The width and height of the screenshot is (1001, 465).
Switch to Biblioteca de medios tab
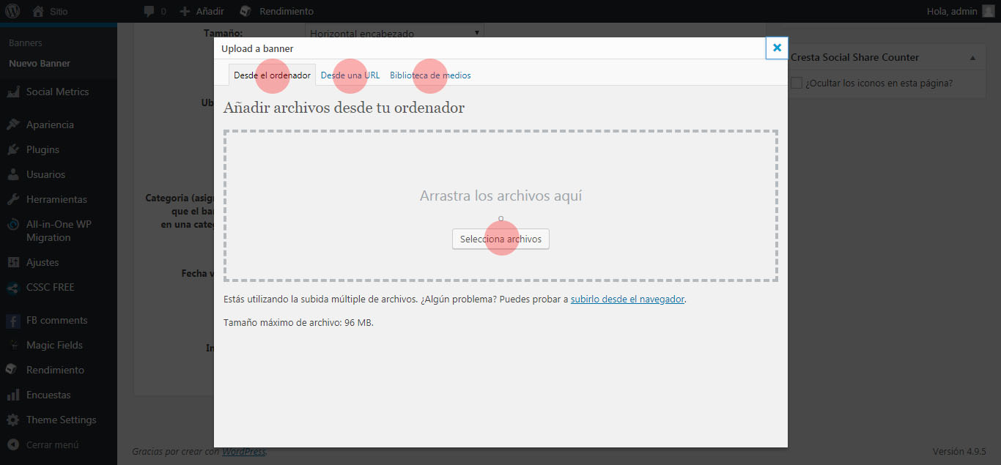(430, 75)
